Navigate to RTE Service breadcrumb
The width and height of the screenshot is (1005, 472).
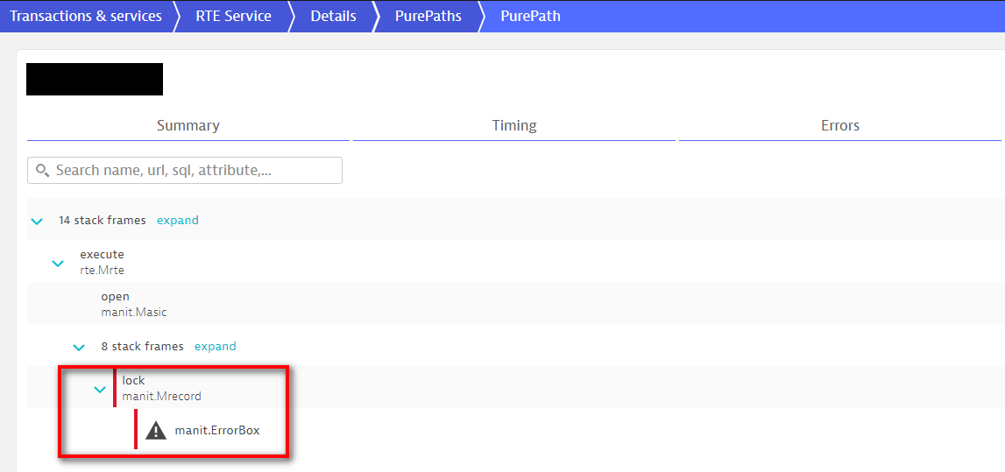(233, 16)
